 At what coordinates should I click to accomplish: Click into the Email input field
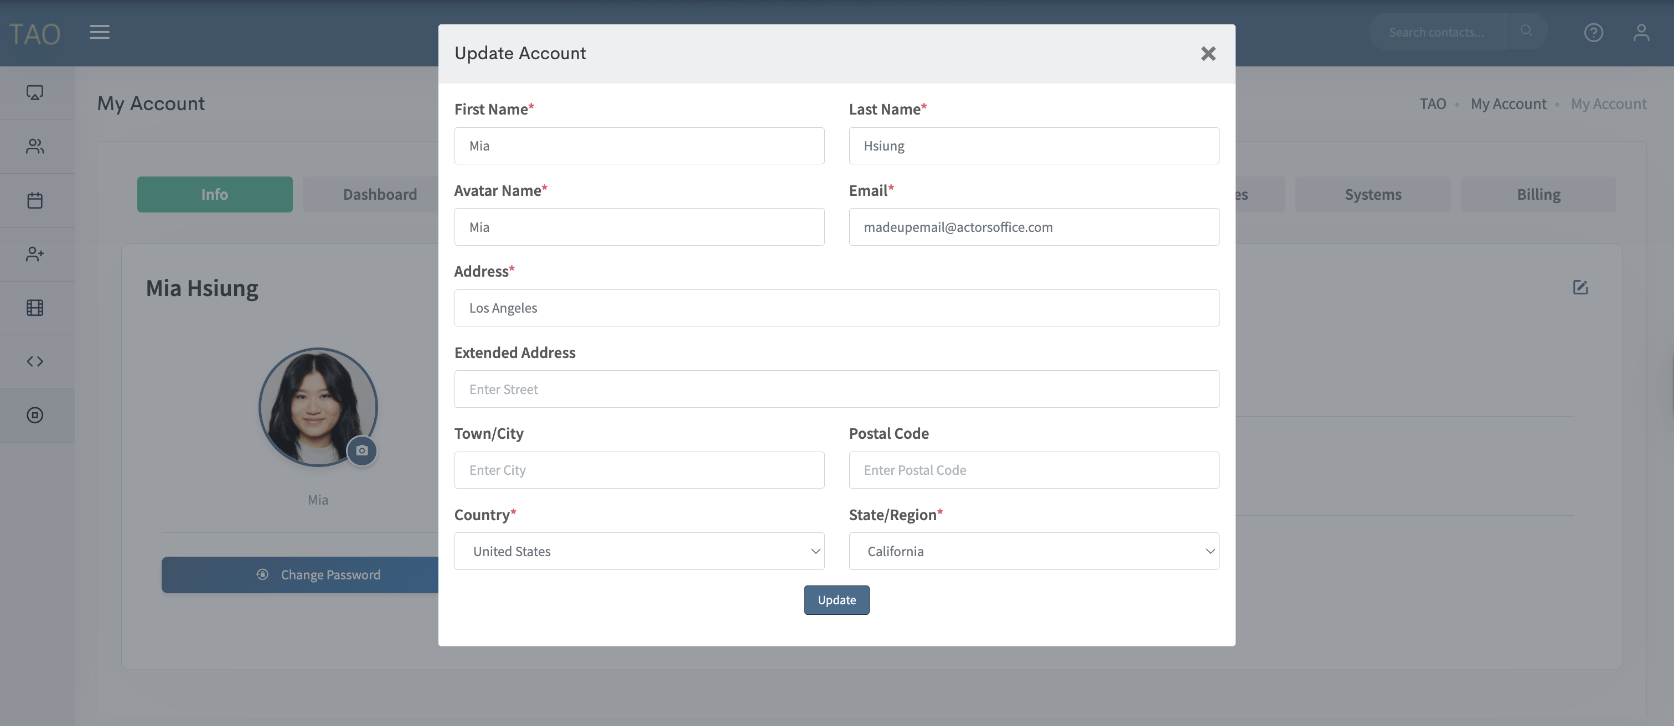1034,227
